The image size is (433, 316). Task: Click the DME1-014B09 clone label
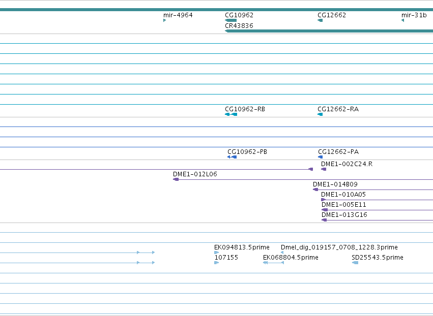[335, 184]
